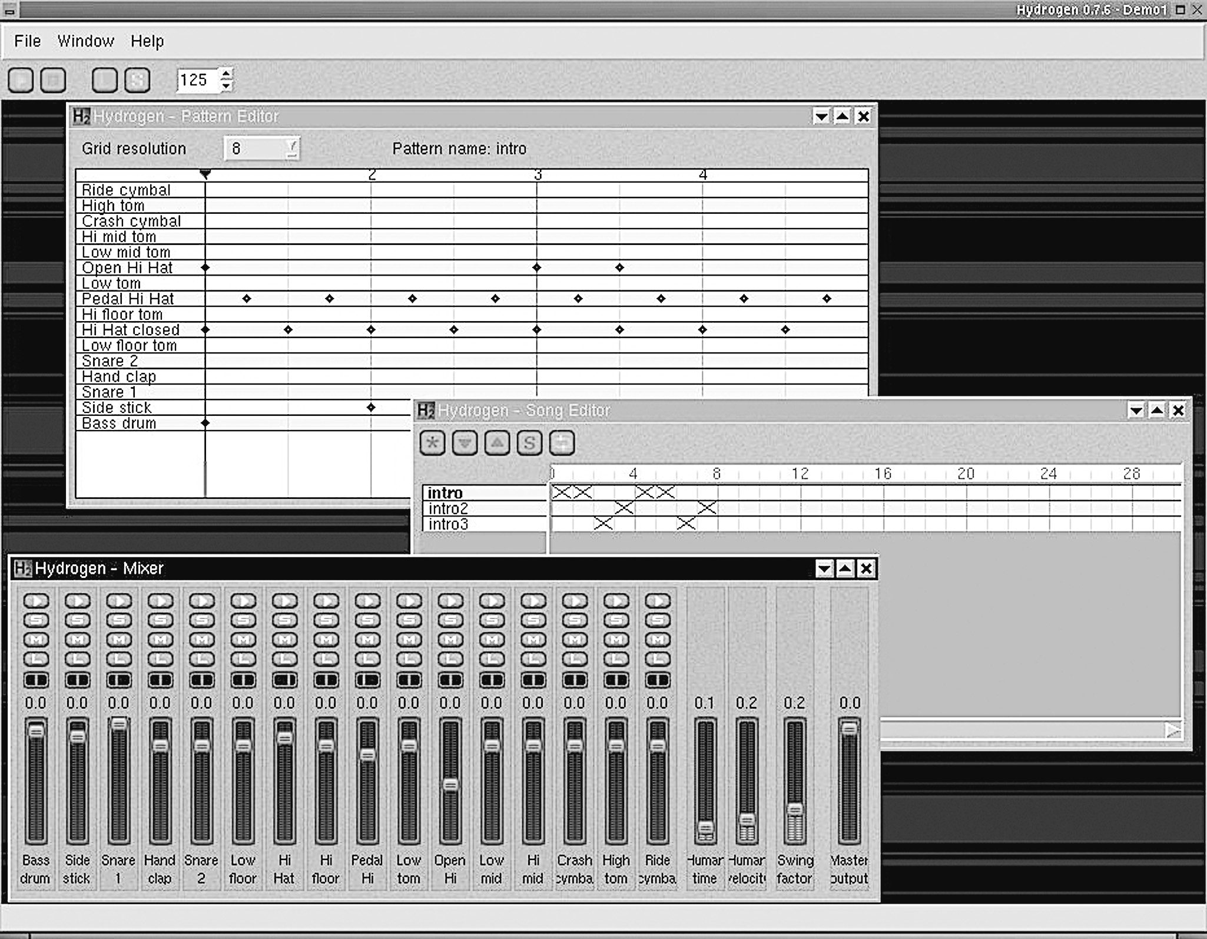
Task: Click the scroll right arrow in Song Editor
Action: pos(1172,731)
